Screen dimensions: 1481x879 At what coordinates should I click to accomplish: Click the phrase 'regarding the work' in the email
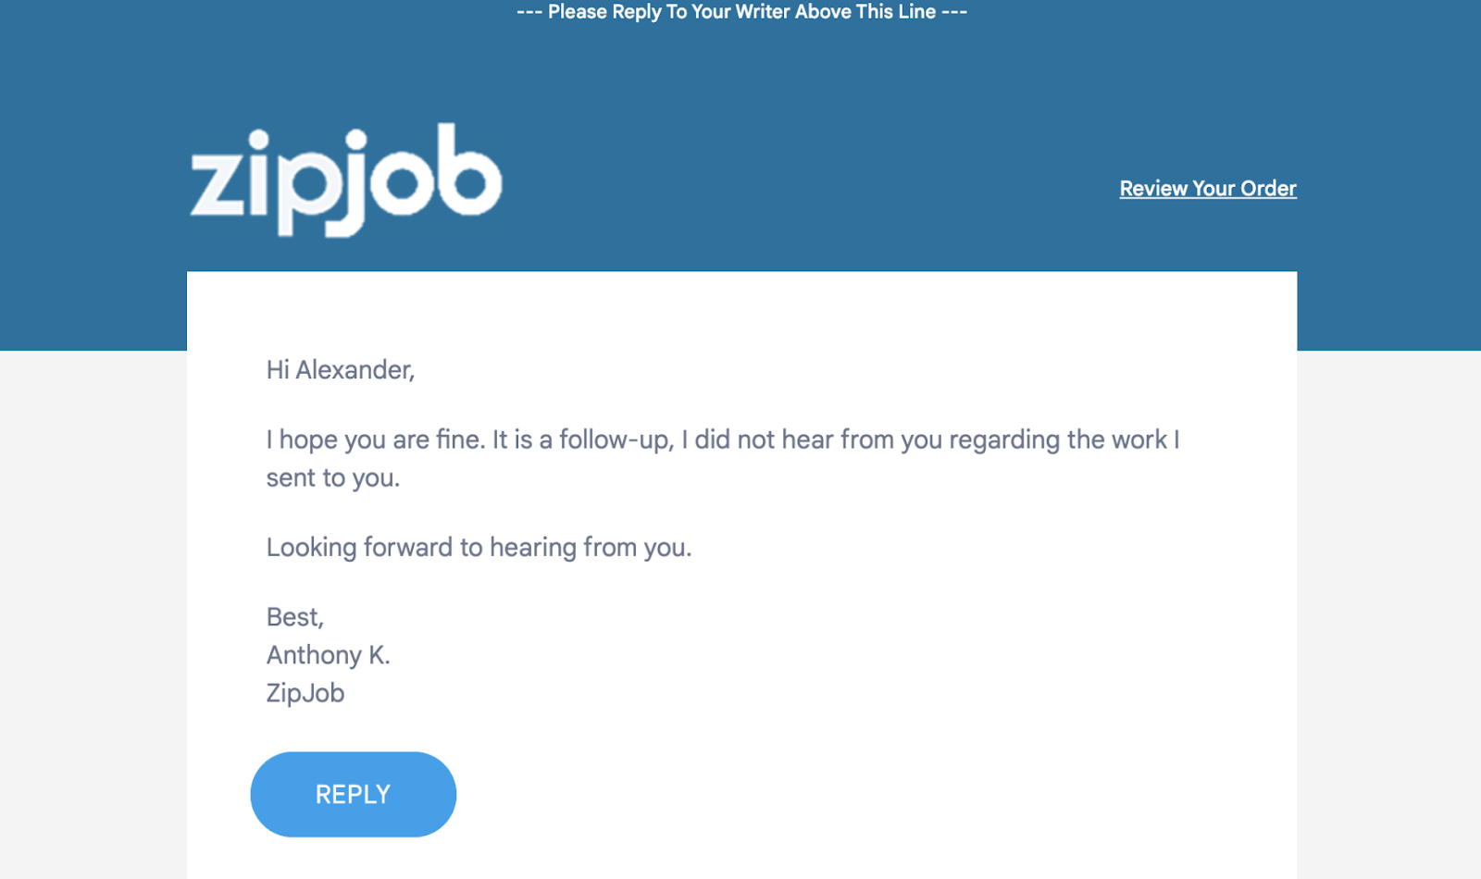tap(1058, 439)
